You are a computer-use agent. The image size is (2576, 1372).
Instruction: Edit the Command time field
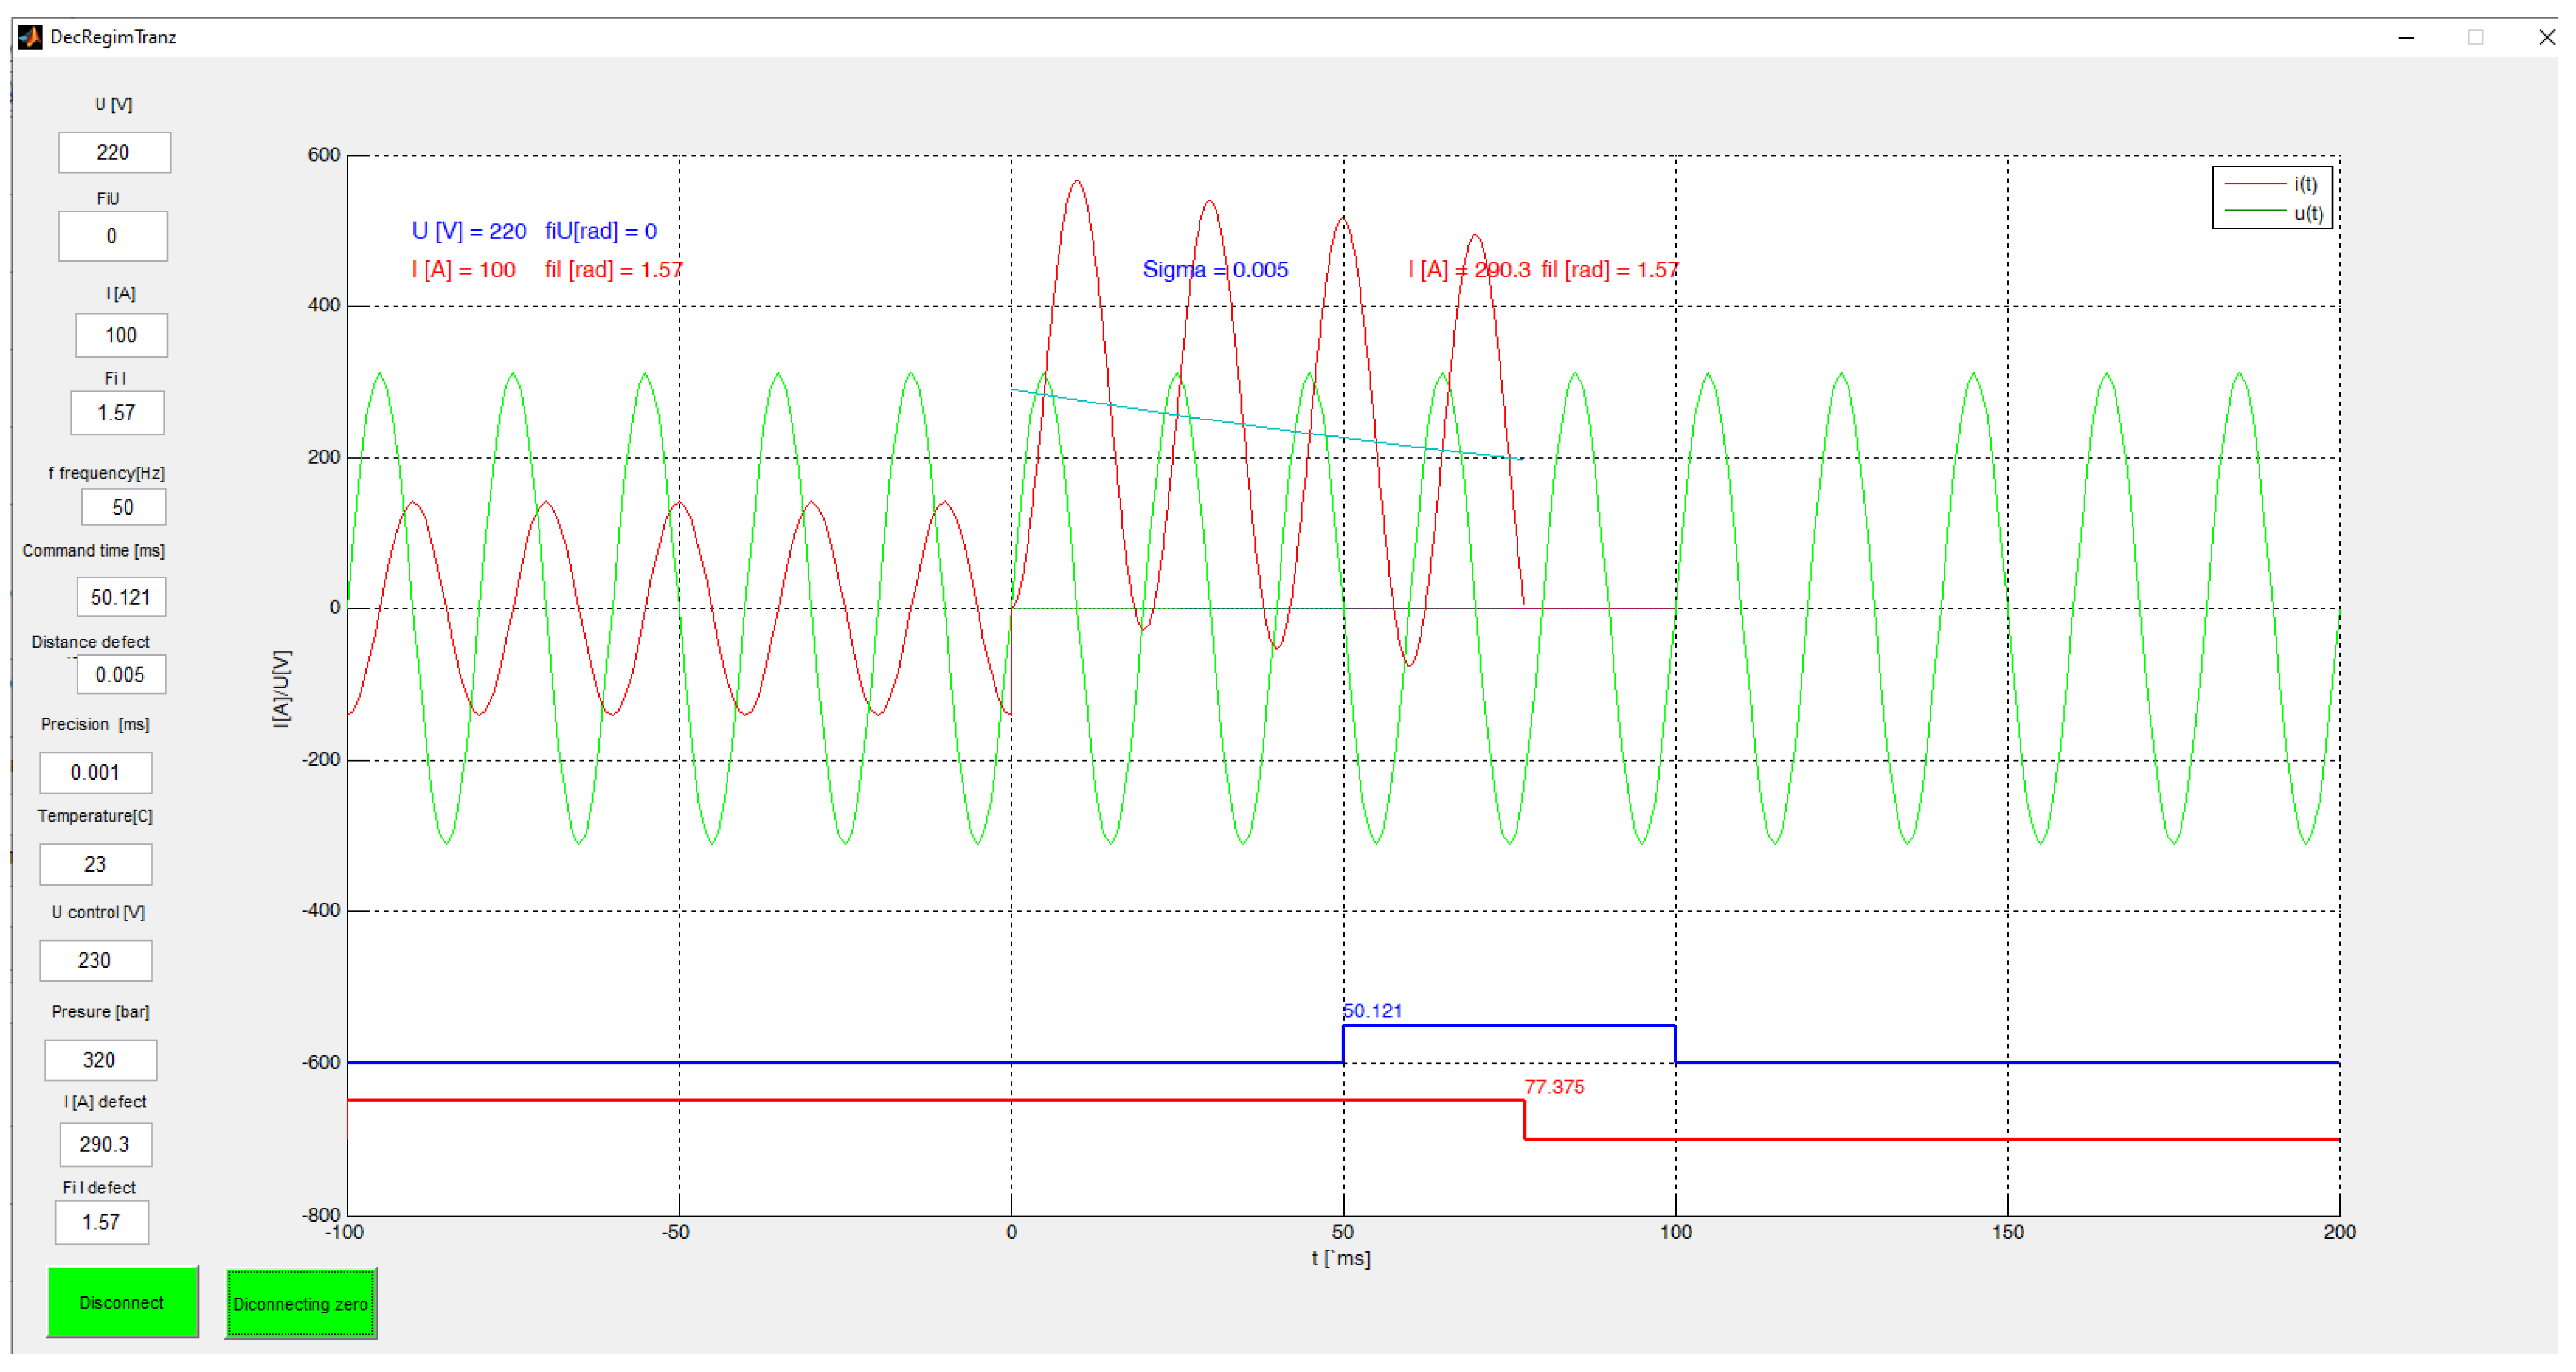(x=121, y=598)
